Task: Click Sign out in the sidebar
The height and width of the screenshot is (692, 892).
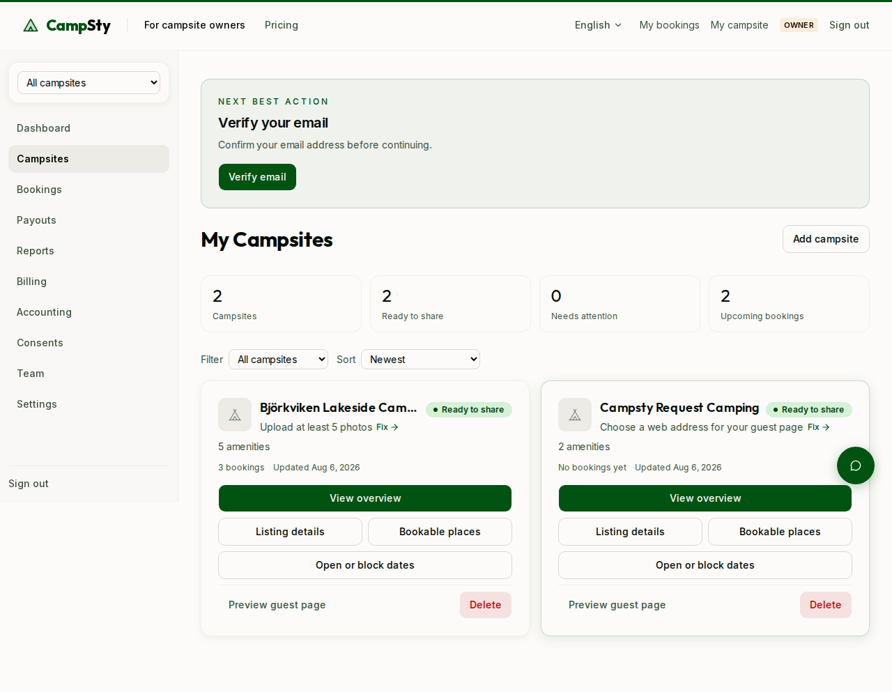Action: [29, 484]
